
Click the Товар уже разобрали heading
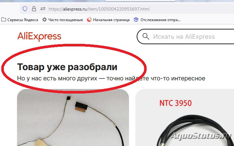pyautogui.click(x=67, y=67)
